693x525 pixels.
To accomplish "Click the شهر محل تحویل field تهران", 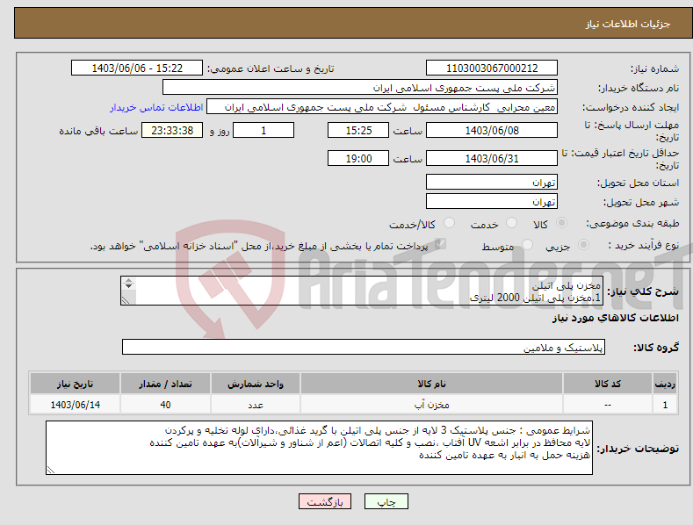I will [x=492, y=202].
